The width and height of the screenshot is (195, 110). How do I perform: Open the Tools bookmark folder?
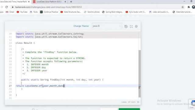[34, 12]
